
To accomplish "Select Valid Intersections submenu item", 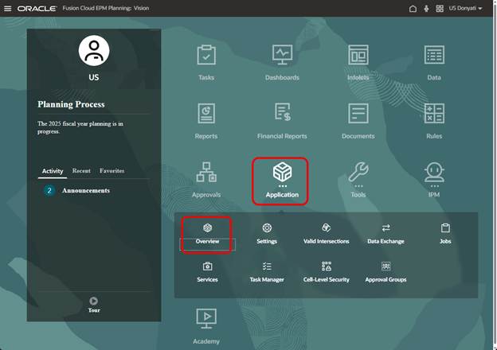I will point(326,233).
